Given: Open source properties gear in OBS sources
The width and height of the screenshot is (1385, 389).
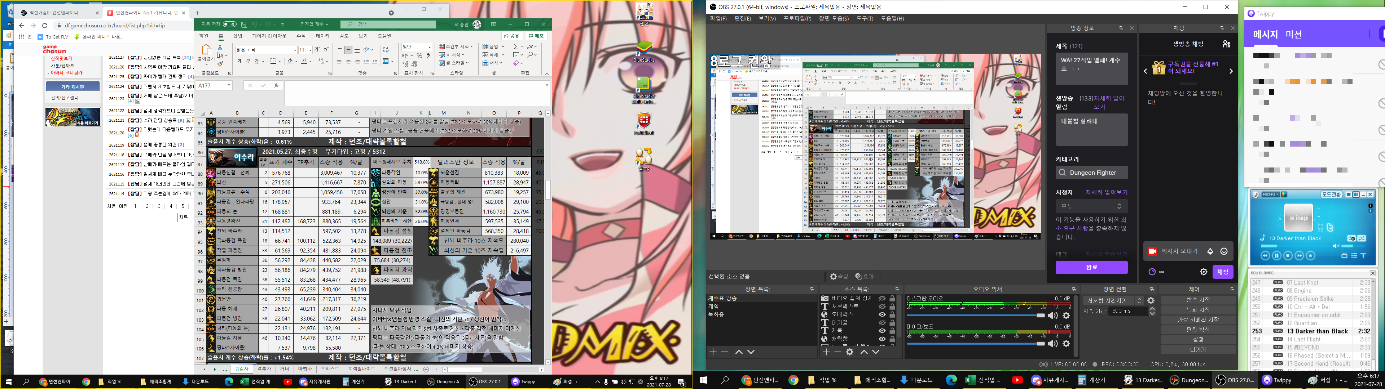Looking at the screenshot, I should click(849, 352).
